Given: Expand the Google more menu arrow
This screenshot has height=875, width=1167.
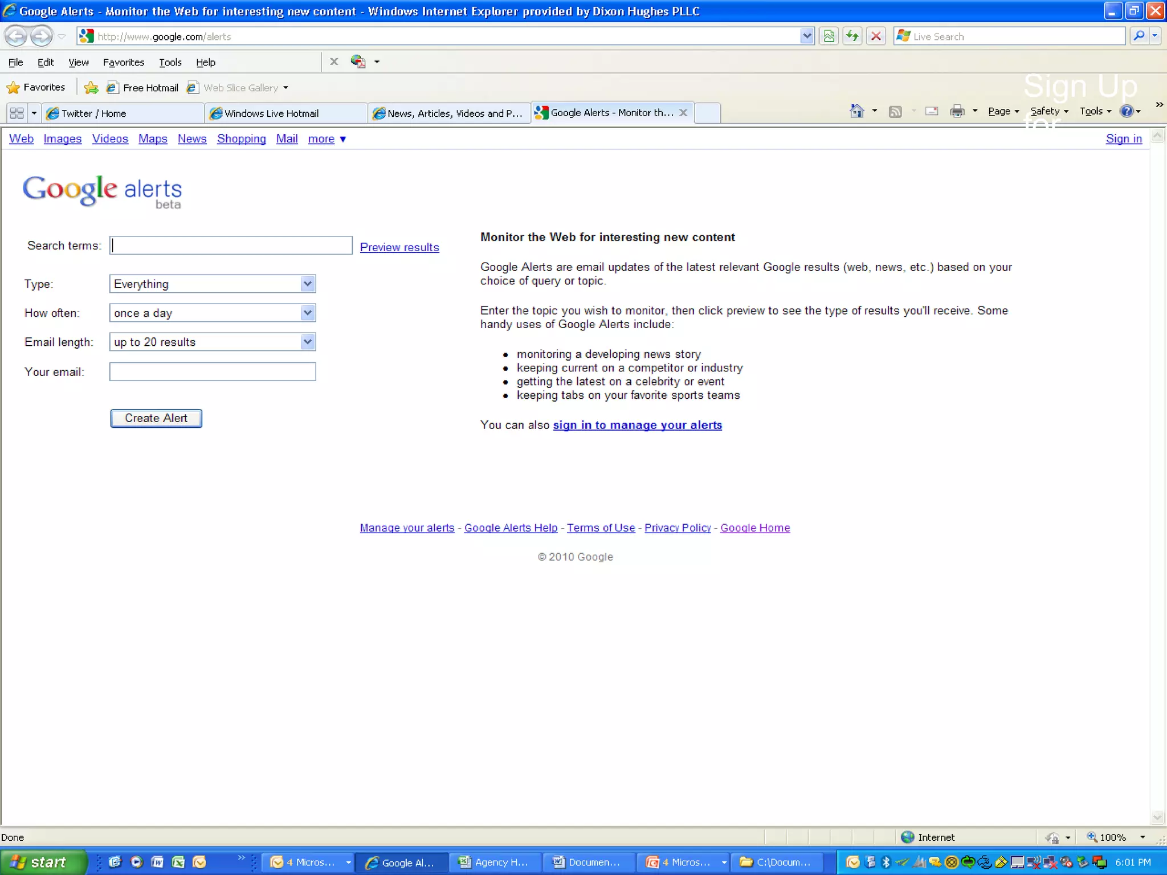Looking at the screenshot, I should point(342,139).
